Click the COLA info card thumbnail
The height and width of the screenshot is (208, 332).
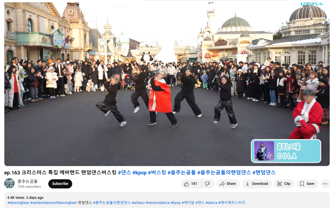pos(264,151)
